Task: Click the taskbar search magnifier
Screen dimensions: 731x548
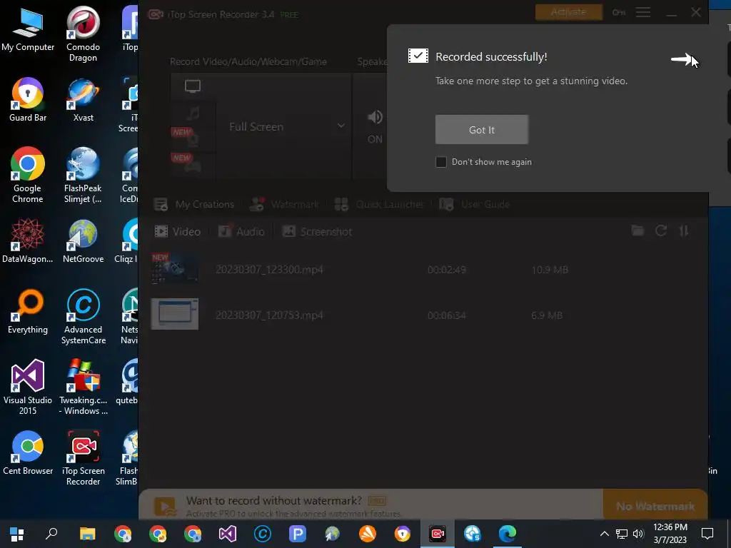Action: (x=51, y=534)
